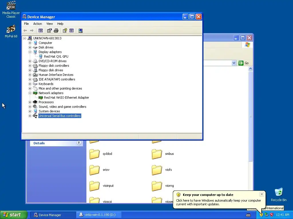This screenshot has height=219, width=293.
Task: Click the sriov folder icon
Action: pos(94,170)
